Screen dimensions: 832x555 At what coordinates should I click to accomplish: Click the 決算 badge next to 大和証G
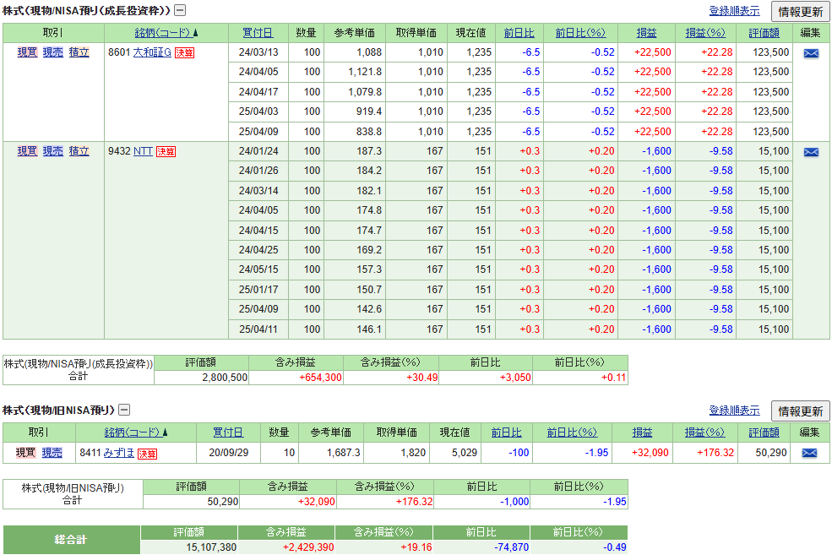185,52
